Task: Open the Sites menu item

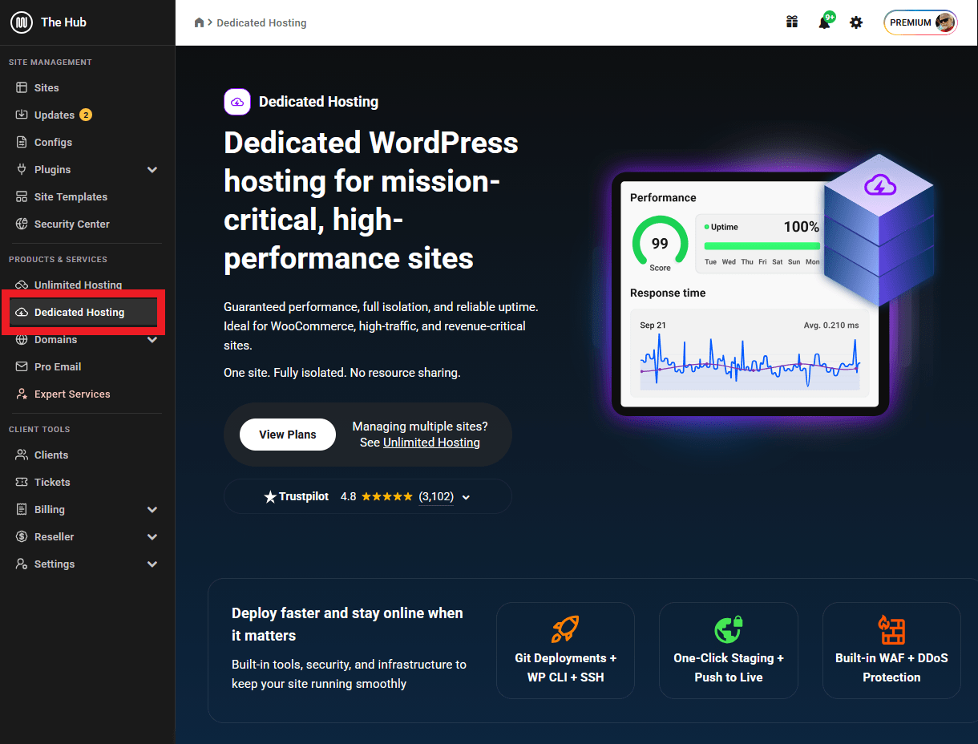Action: (87, 87)
